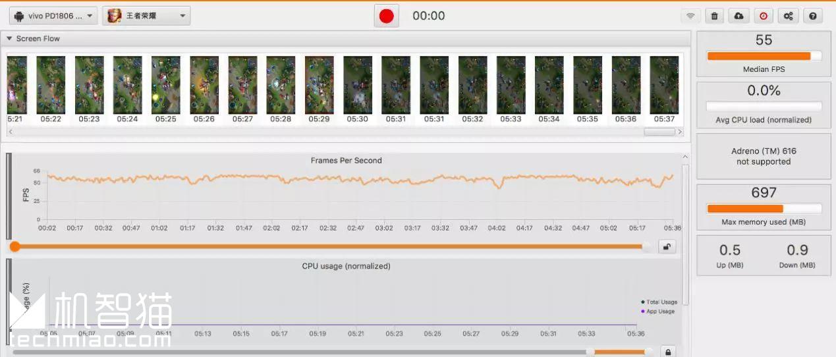Click the Screen Flow scrollbar right arrow
This screenshot has height=357, width=836.
pos(680,132)
